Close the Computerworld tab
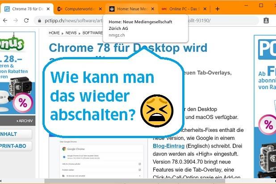This screenshot has width=276, height=184. coord(100,9)
